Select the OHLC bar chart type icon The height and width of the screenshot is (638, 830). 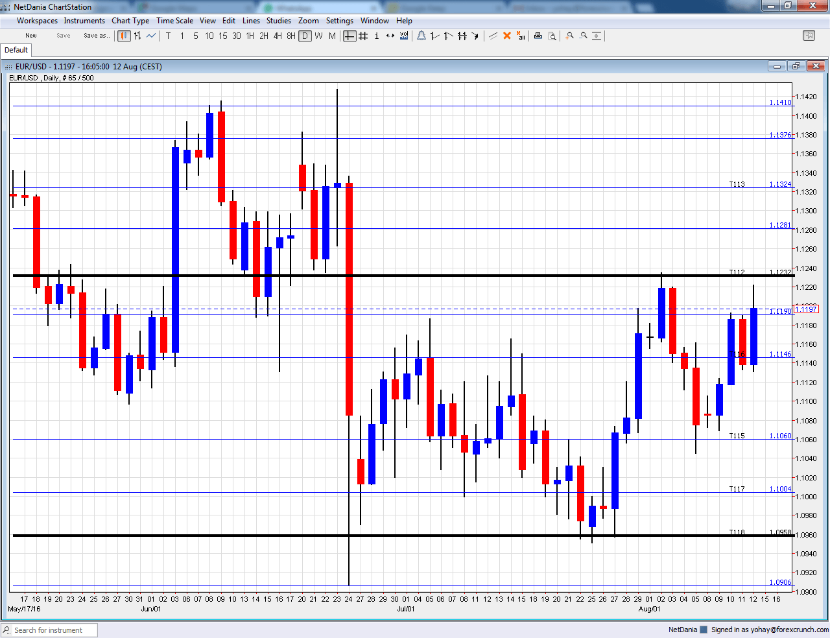pyautogui.click(x=137, y=36)
